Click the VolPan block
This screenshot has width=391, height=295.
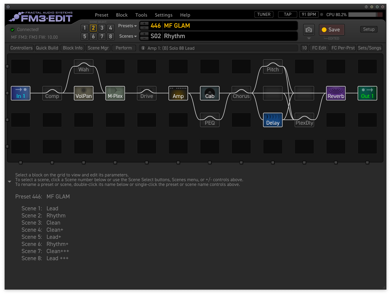84,93
